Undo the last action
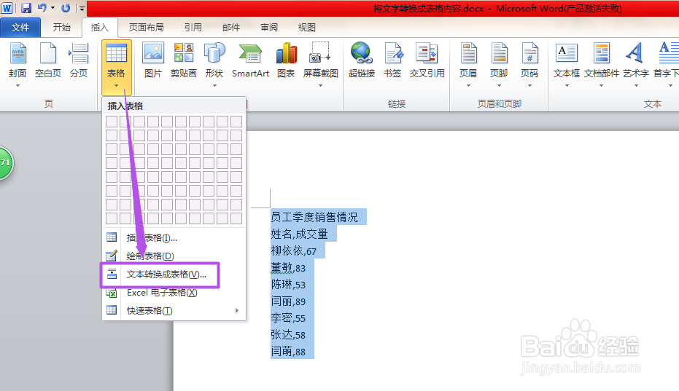679x391 pixels. point(42,8)
